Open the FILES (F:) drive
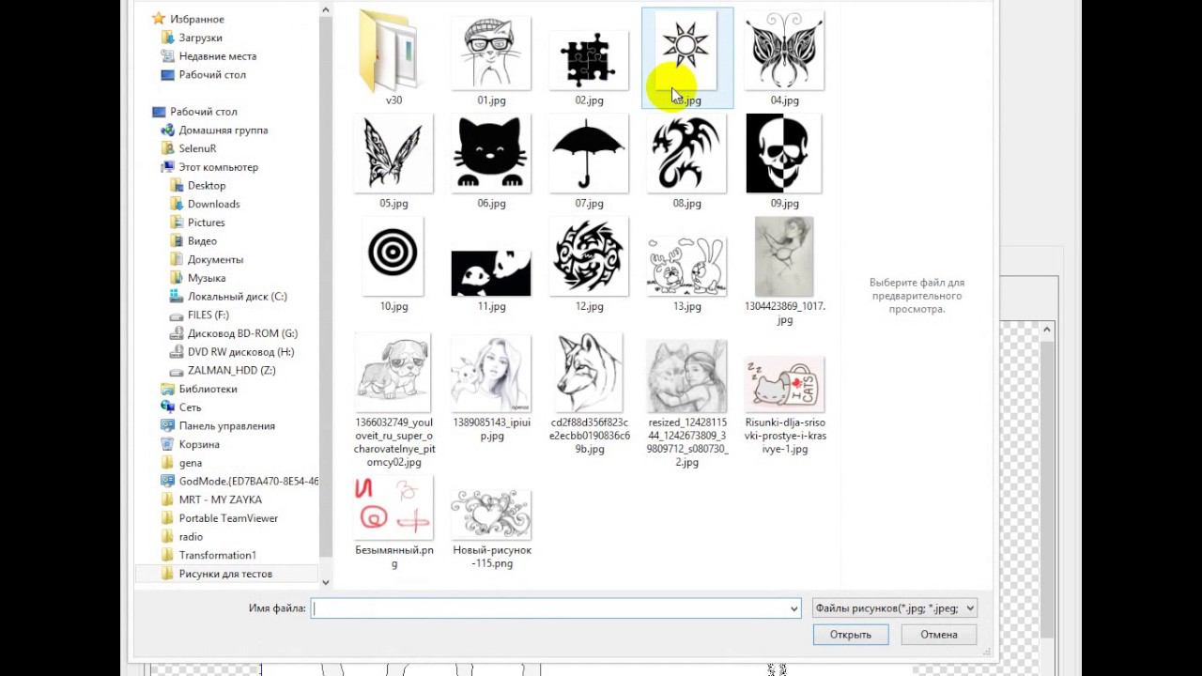The image size is (1202, 676). [x=208, y=315]
